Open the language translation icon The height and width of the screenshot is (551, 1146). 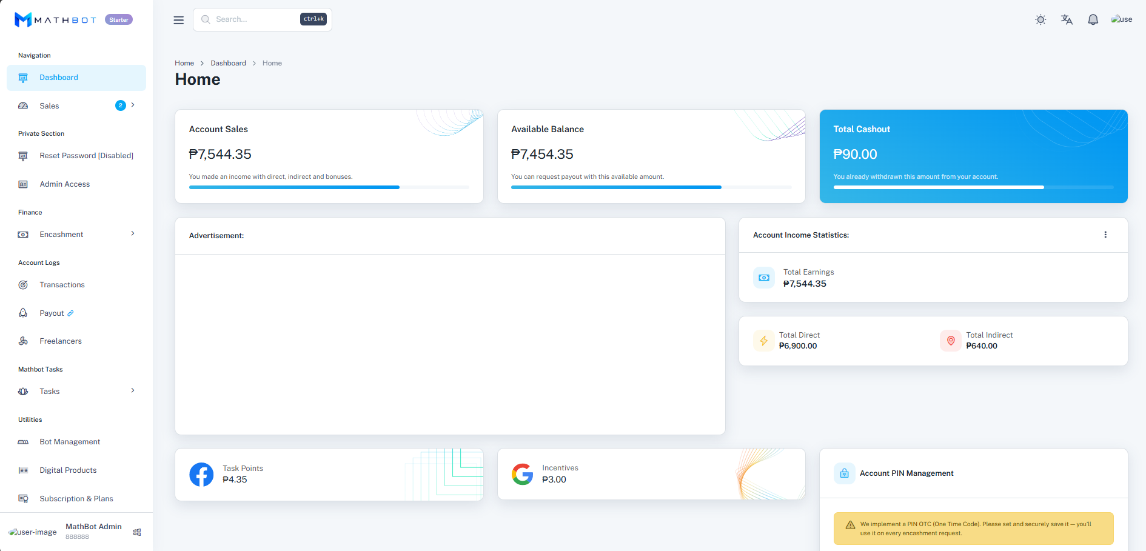click(x=1067, y=19)
